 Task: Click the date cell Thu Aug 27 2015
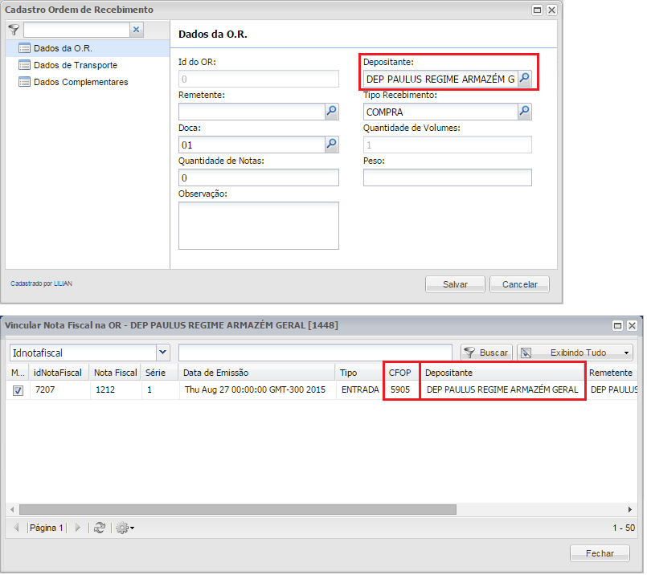[255, 389]
